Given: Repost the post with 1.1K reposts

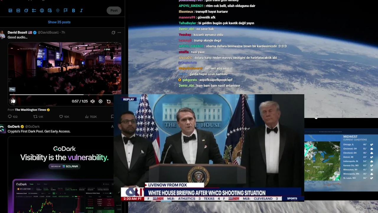Looking at the screenshot, I should click(x=38, y=117).
